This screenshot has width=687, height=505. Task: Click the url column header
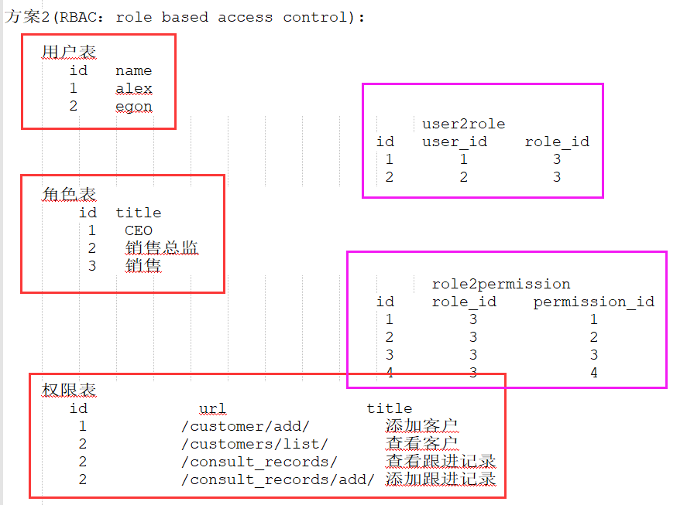pos(212,408)
